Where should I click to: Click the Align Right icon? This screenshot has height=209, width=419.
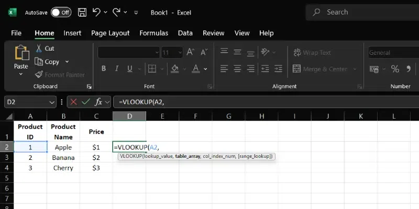pyautogui.click(x=250, y=69)
